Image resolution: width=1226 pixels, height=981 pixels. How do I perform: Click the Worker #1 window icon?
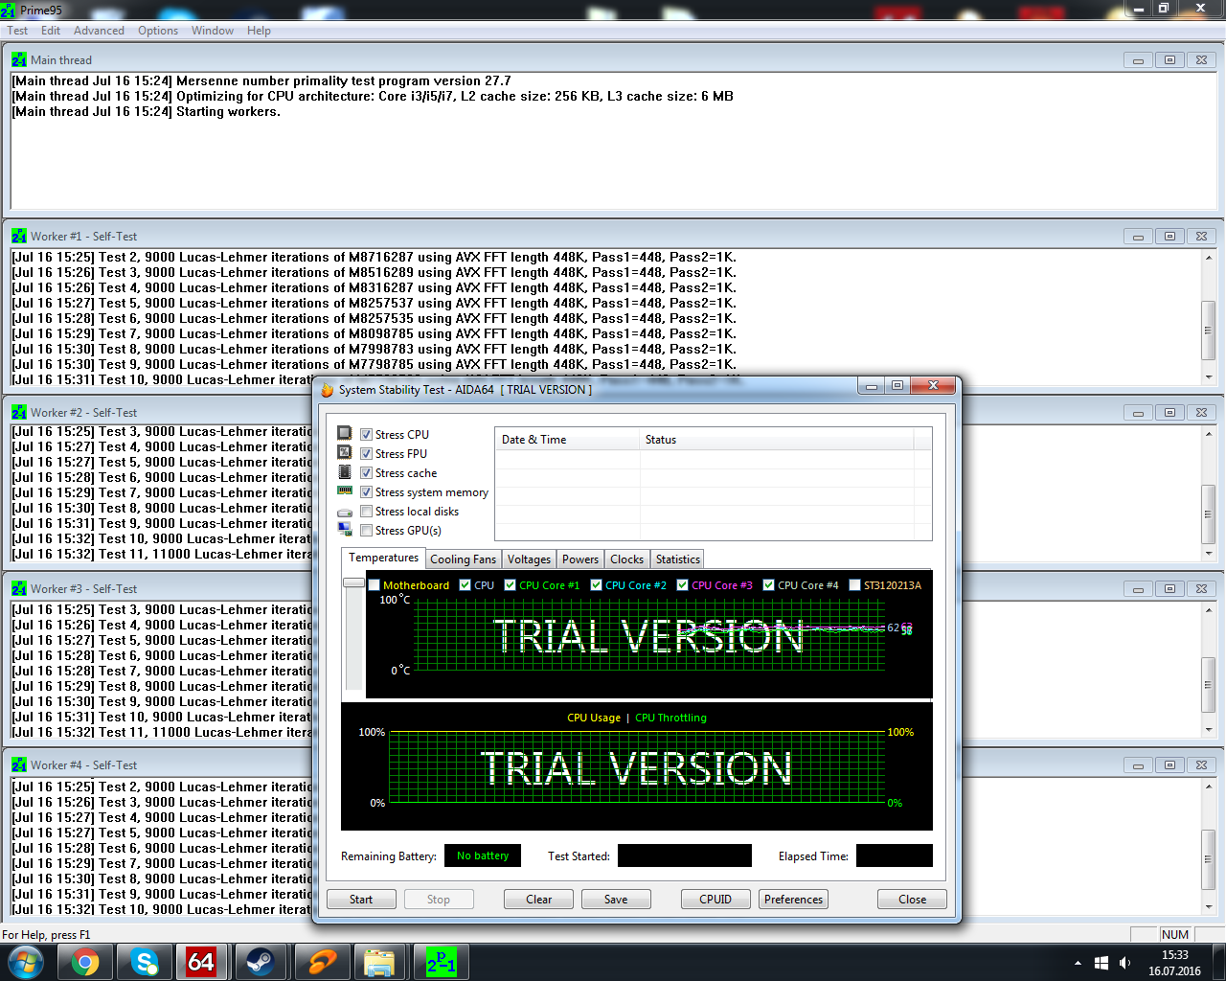(x=19, y=236)
